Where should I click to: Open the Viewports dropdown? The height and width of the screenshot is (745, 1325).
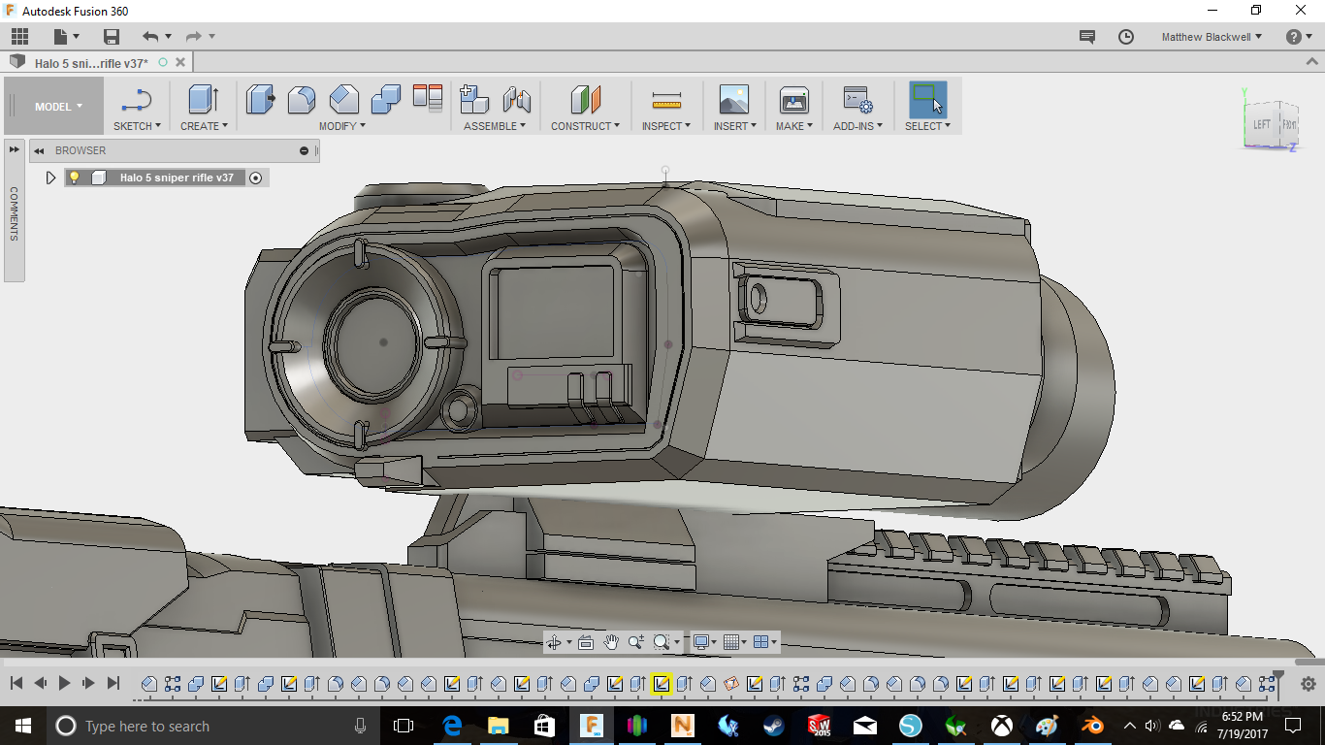[x=765, y=642]
